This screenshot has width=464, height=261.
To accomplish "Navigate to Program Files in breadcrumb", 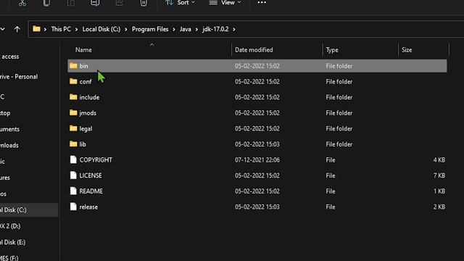I will coord(150,29).
